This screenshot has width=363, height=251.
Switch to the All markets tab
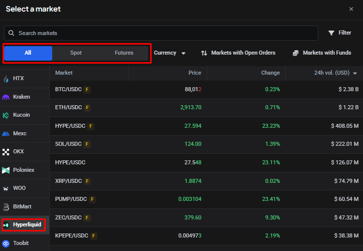pos(28,53)
